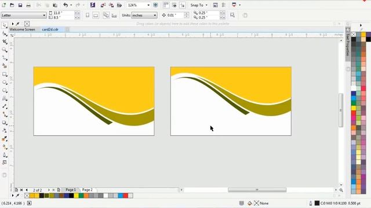Click the Undo arrow
The width and height of the screenshot is (371, 208).
point(66,5)
